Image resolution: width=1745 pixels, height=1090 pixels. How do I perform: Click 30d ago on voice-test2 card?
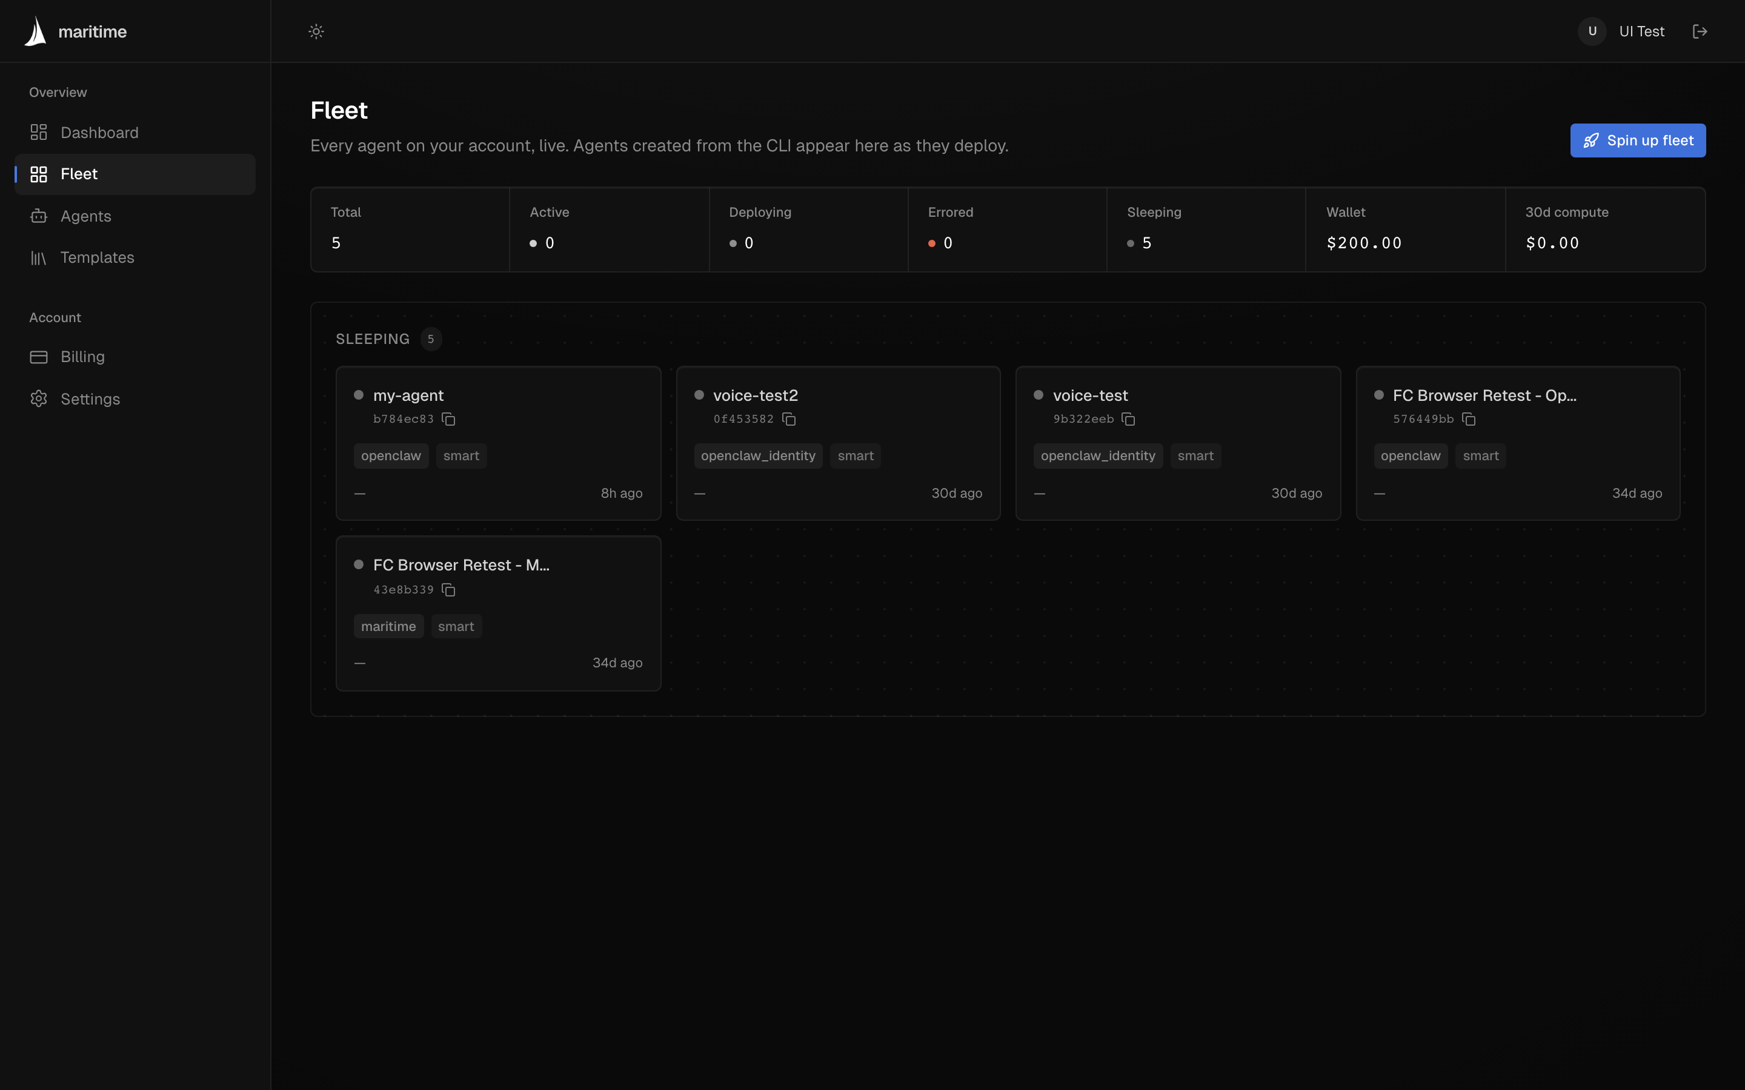[956, 493]
